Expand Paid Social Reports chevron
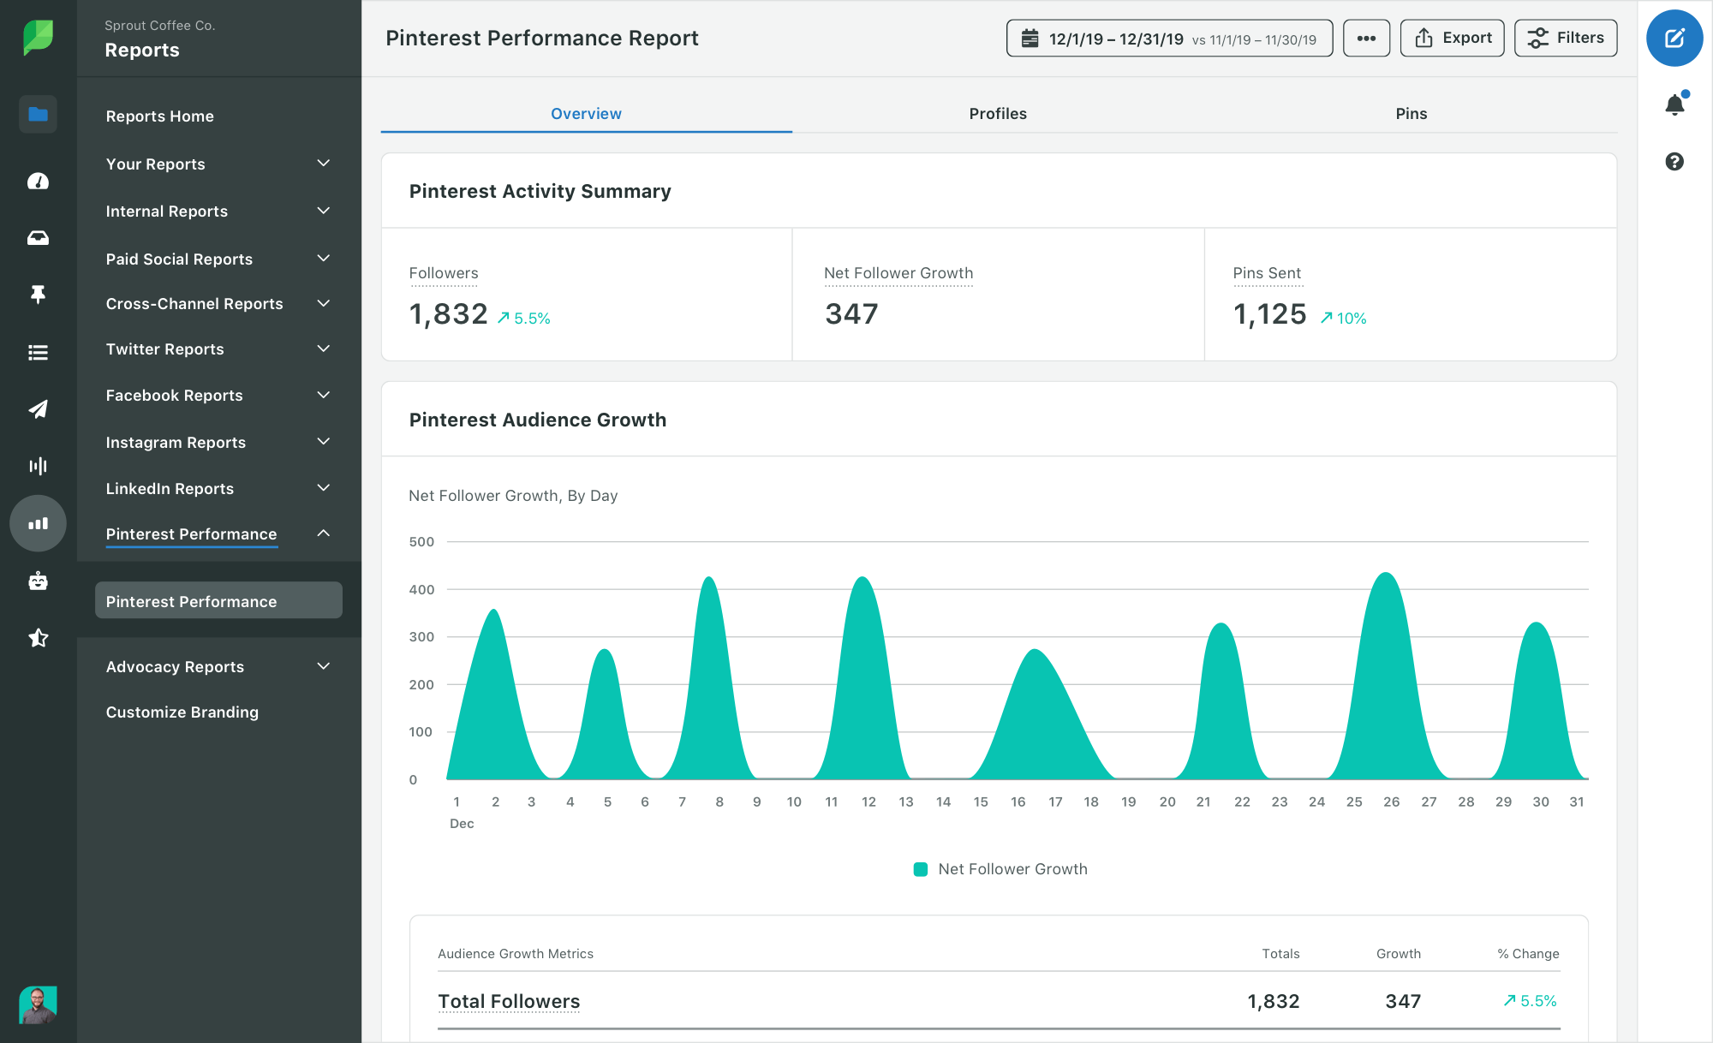Viewport: 1713px width, 1043px height. 324,259
